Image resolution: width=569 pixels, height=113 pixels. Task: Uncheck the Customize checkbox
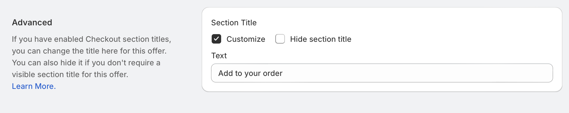pos(216,39)
